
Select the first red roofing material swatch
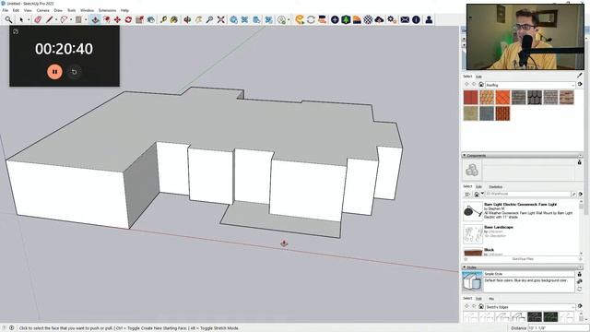click(470, 98)
